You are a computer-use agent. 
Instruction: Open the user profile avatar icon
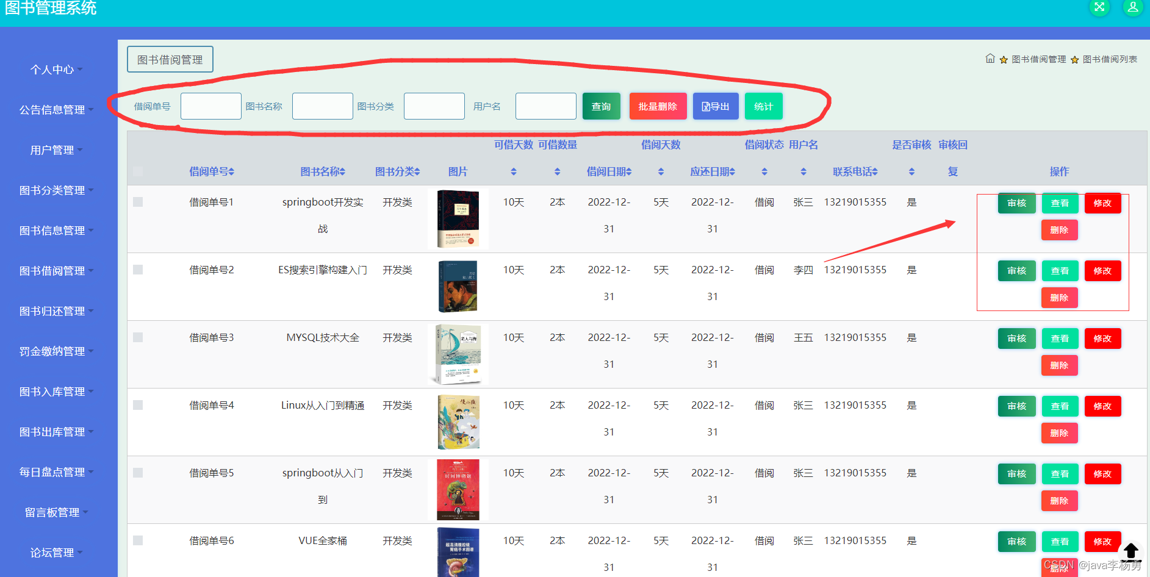(1132, 7)
